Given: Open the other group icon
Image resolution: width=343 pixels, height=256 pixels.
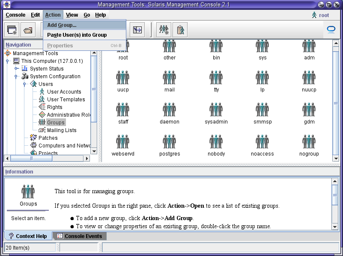Looking at the screenshot, I should pos(169,46).
